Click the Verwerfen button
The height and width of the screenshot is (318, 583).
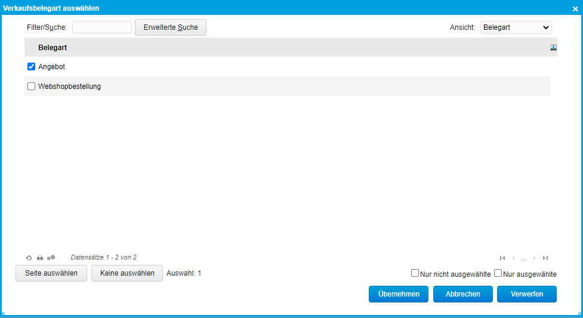(527, 294)
